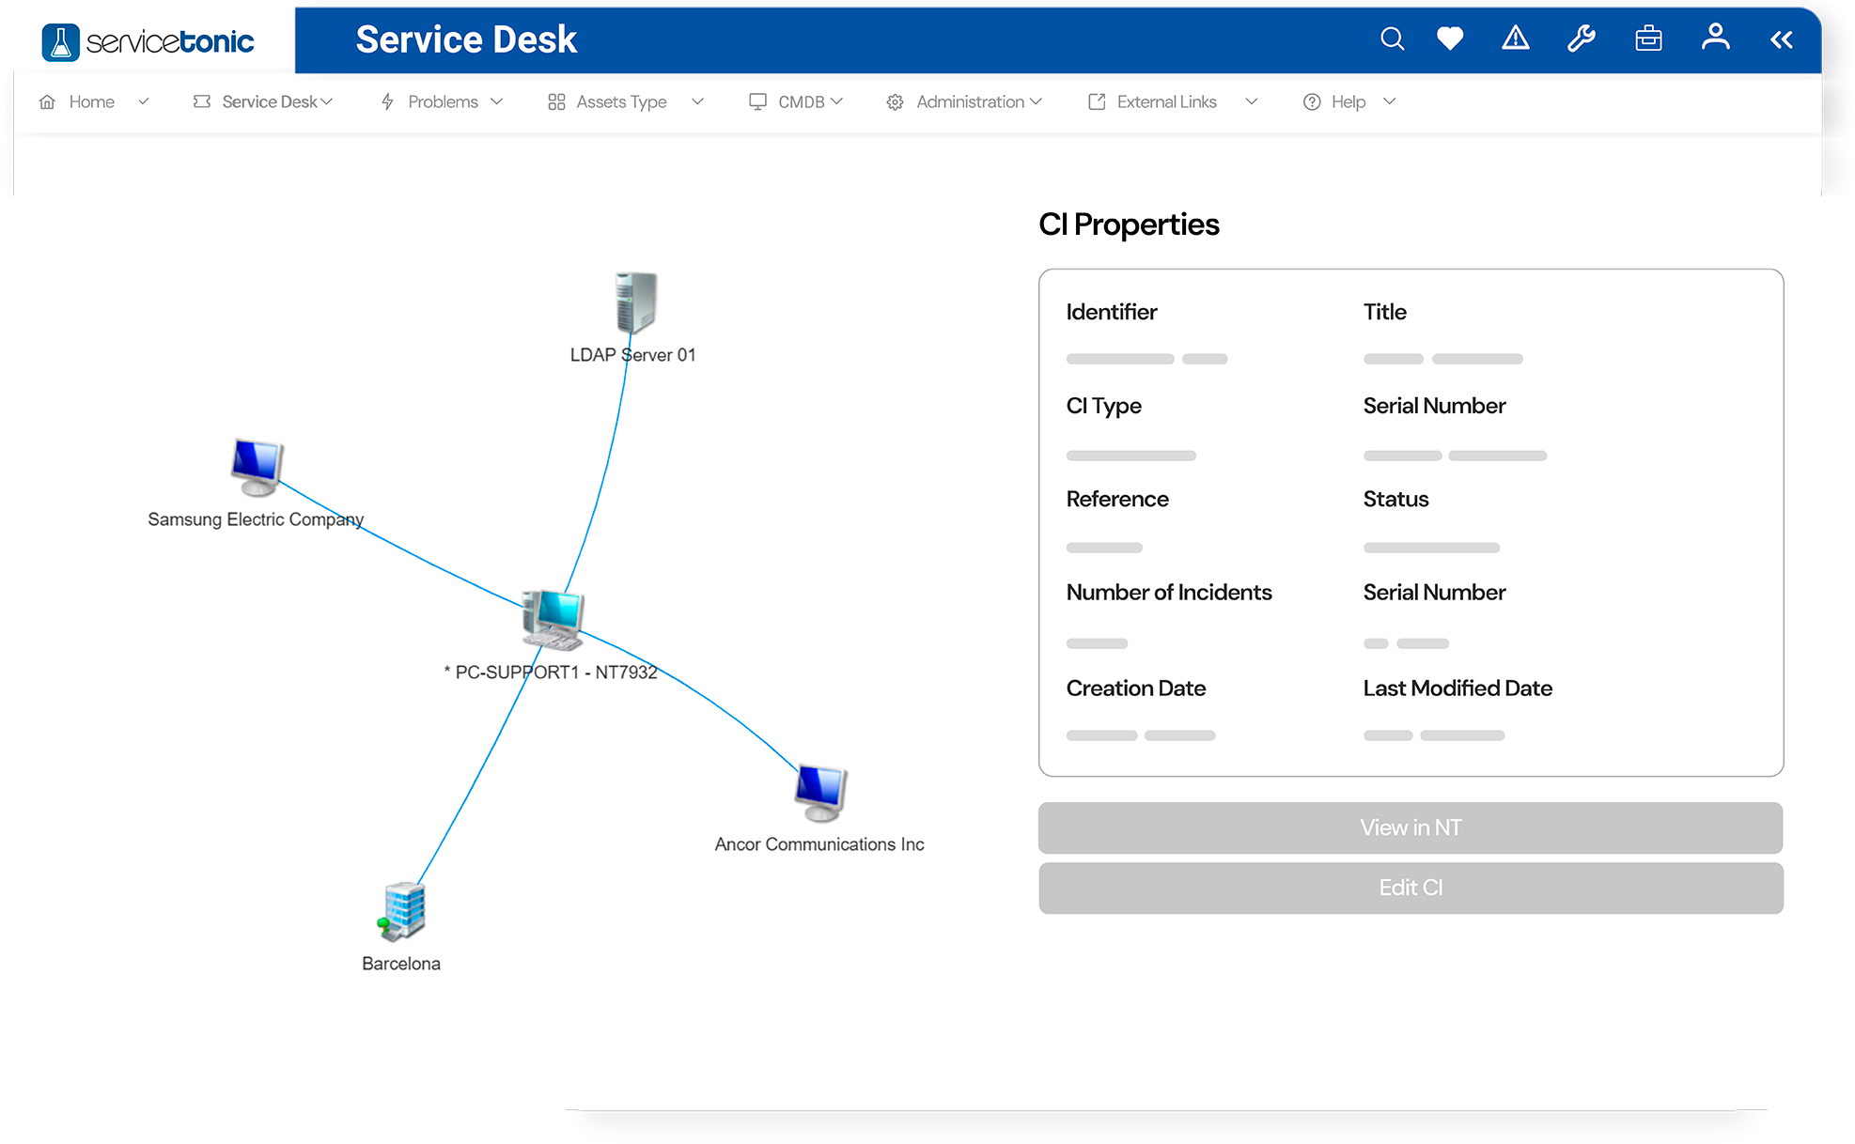The width and height of the screenshot is (1855, 1144).
Task: Open the Home menu item
Action: click(92, 101)
